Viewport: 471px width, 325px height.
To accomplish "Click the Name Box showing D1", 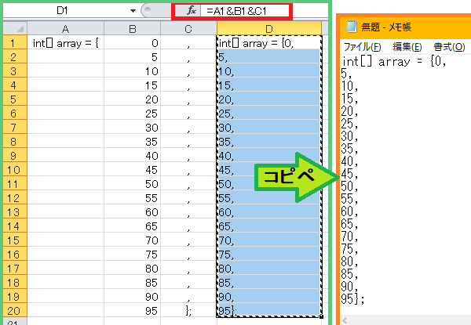I will [61, 12].
